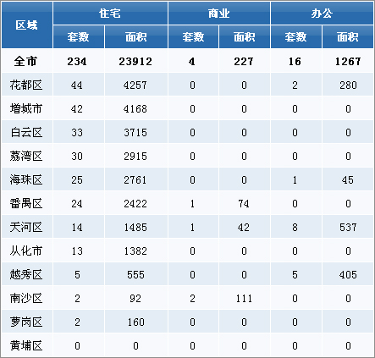This screenshot has height=358, width=375.
Task: Select the 商业 header cell
Action: (x=219, y=14)
